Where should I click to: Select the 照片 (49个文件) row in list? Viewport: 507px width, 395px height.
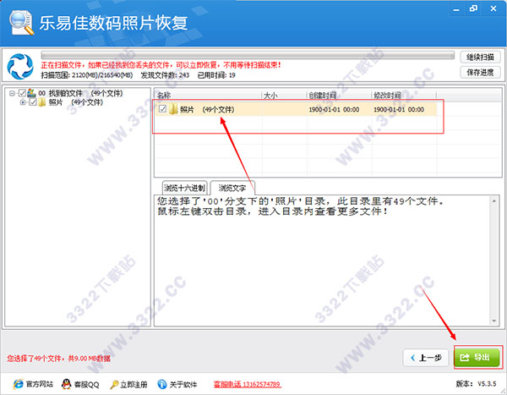296,109
